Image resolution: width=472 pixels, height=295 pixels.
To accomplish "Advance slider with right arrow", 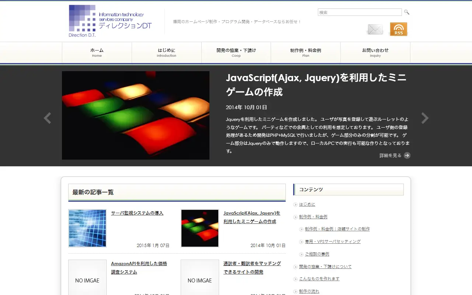I will 425,118.
